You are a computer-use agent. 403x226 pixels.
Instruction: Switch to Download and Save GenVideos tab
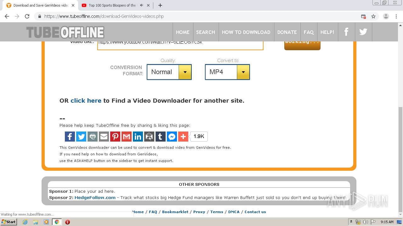[x=41, y=5]
